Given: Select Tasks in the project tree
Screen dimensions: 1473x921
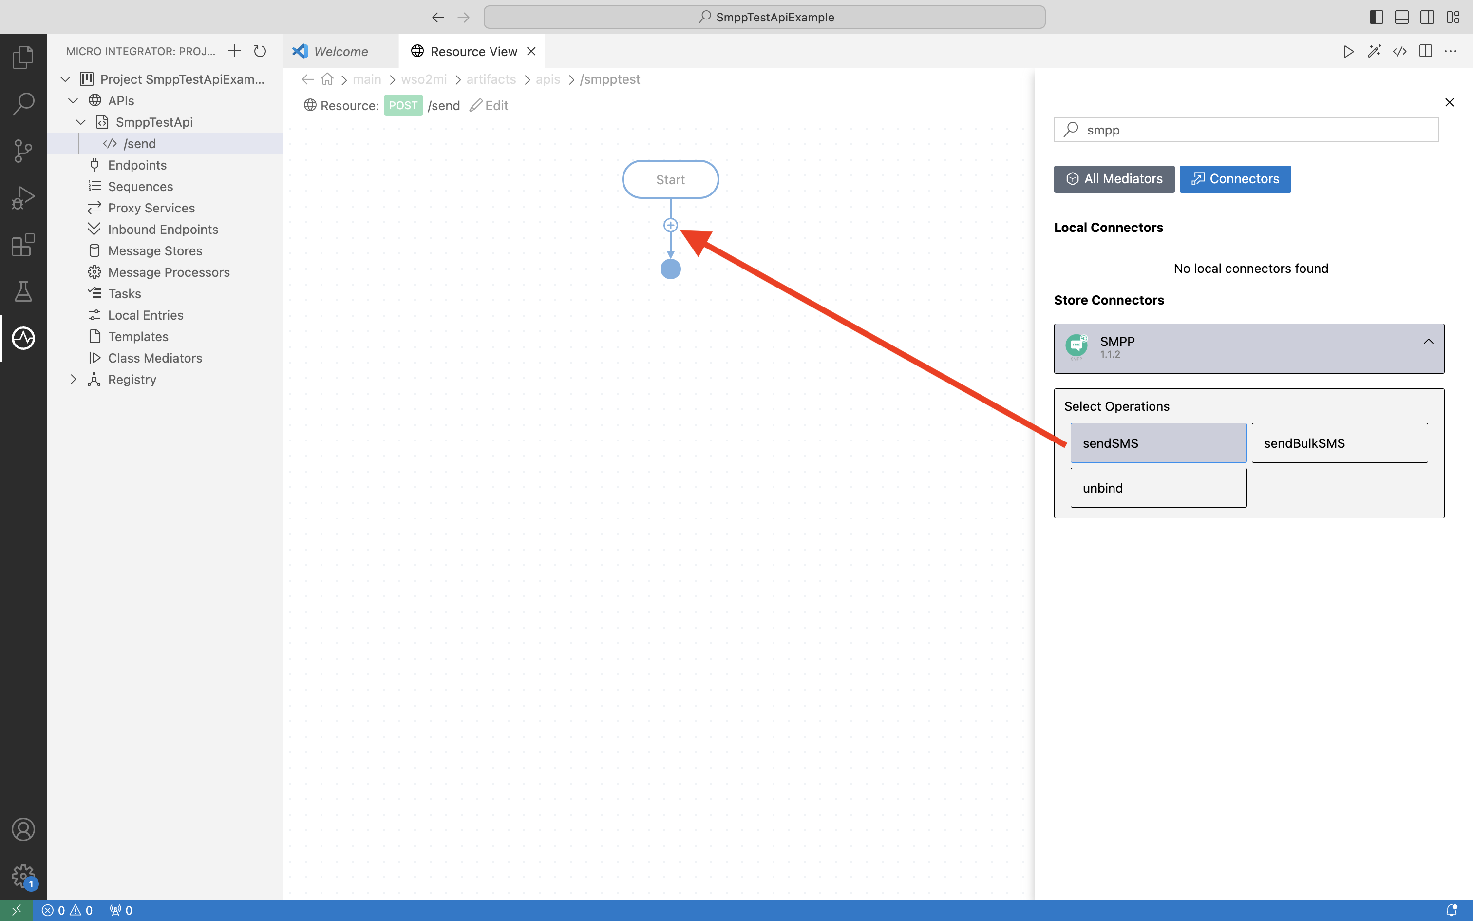Looking at the screenshot, I should (164, 293).
